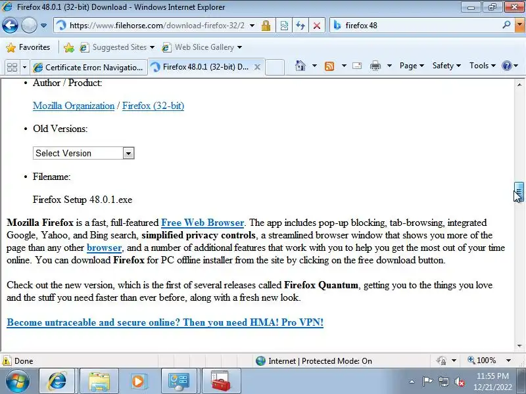Open the recent pages dropdown arrow
The height and width of the screenshot is (394, 526).
click(x=43, y=26)
